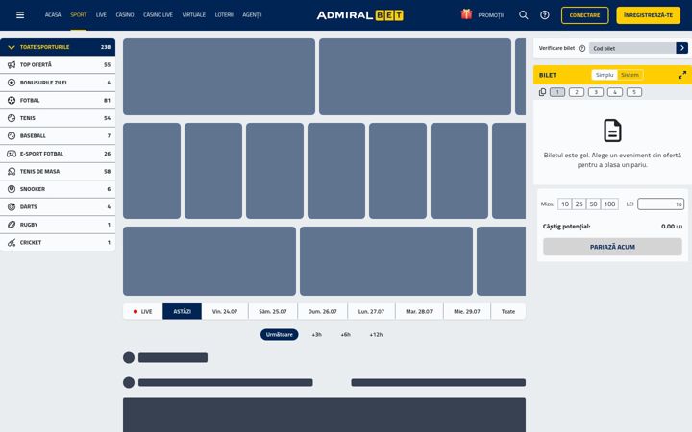Click the copy ticket icon
This screenshot has width=692, height=432.
pos(542,92)
